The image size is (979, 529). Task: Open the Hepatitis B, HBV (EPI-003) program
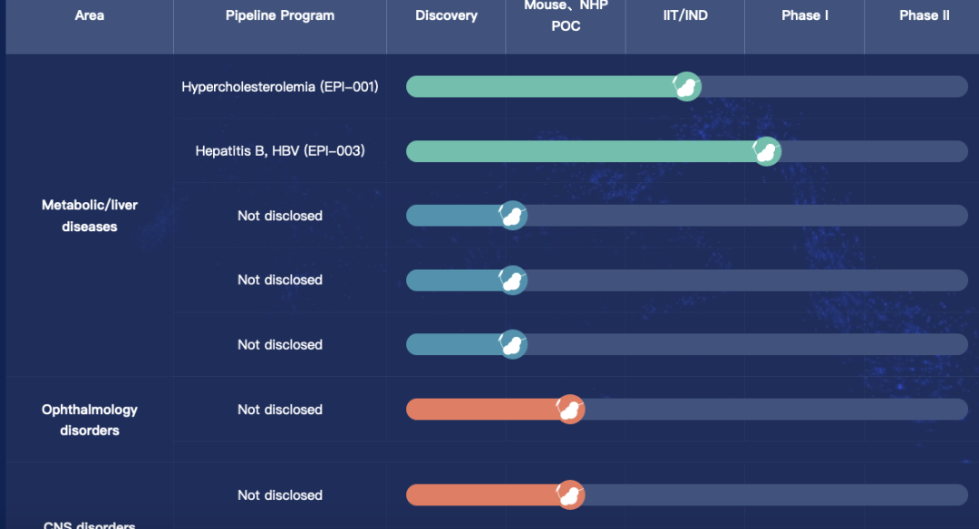279,151
